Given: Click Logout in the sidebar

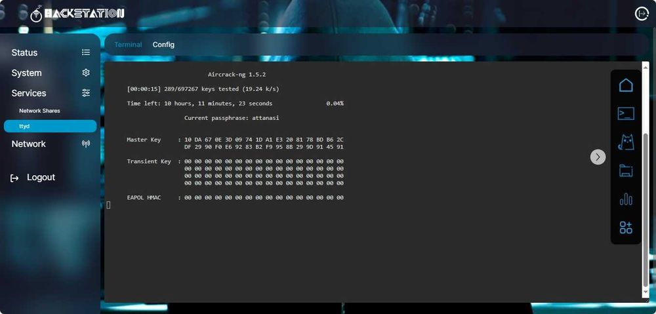Looking at the screenshot, I should (41, 177).
